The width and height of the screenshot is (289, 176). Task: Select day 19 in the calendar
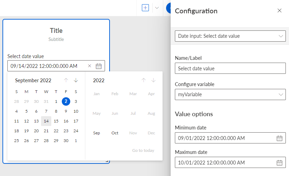coord(26,131)
